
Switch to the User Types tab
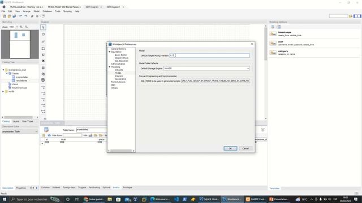[x=28, y=121]
